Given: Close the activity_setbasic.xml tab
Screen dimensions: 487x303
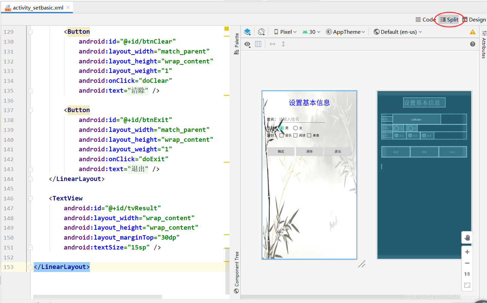Looking at the screenshot, I should pyautogui.click(x=68, y=7).
